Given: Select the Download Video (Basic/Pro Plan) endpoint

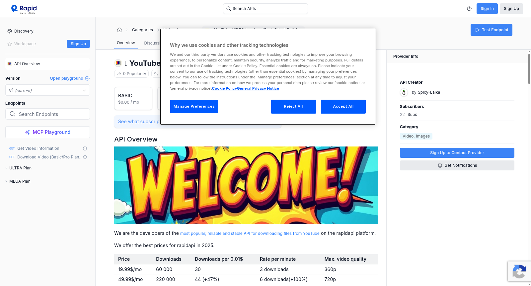Looking at the screenshot, I should [x=50, y=157].
